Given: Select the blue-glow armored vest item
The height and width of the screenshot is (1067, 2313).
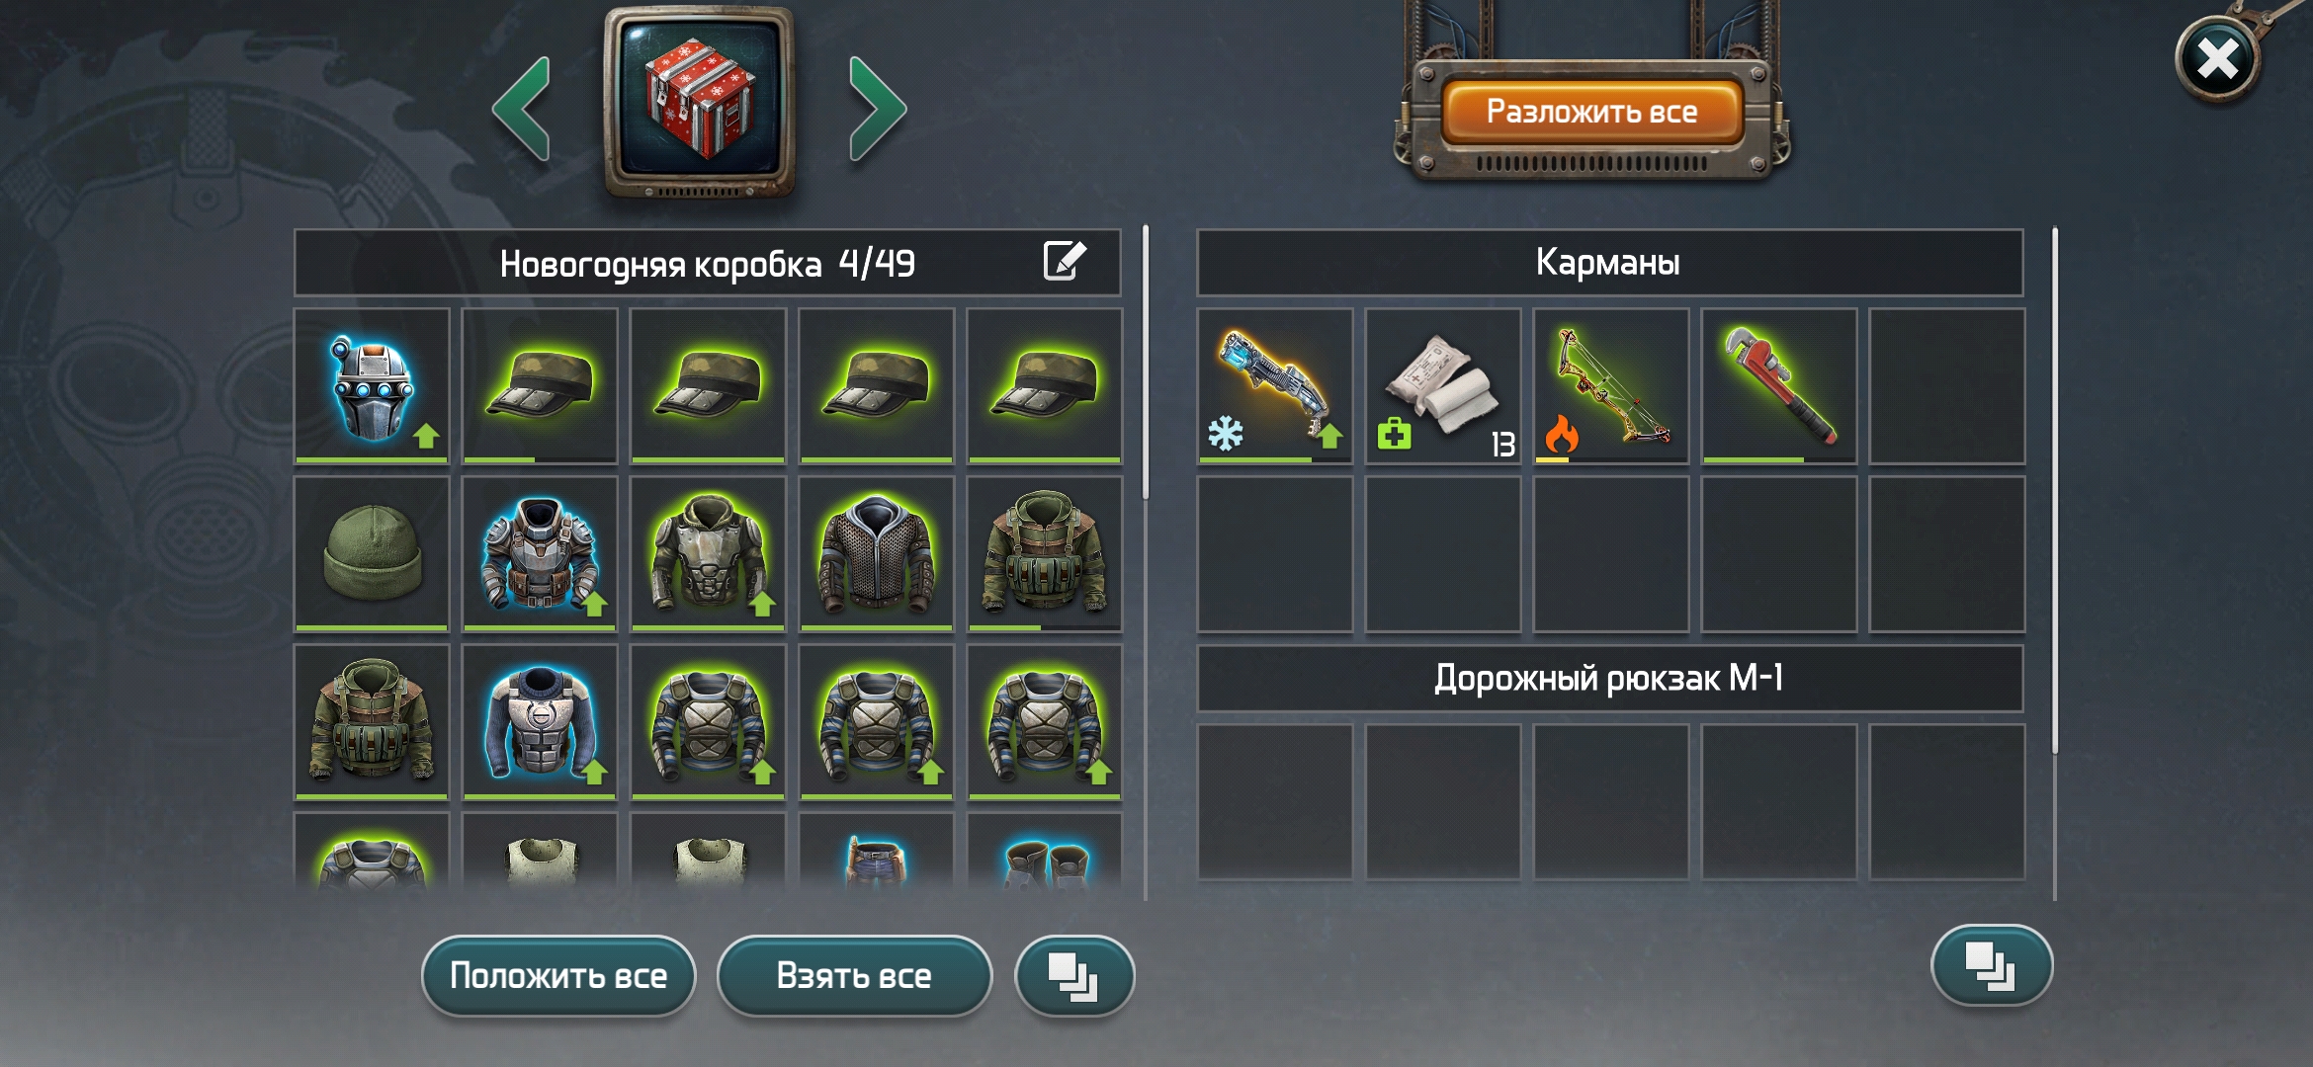Looking at the screenshot, I should coord(540,722).
